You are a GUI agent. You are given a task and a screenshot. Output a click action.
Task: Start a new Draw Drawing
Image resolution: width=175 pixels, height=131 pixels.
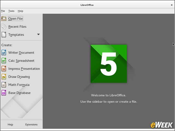19,77
